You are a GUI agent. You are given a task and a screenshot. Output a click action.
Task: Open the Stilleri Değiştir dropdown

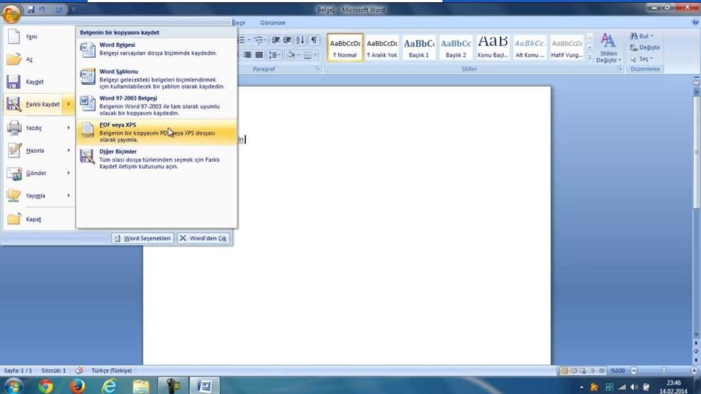[x=608, y=47]
